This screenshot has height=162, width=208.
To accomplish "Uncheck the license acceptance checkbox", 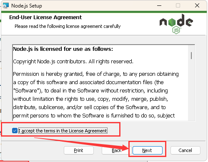I will (x=15, y=131).
